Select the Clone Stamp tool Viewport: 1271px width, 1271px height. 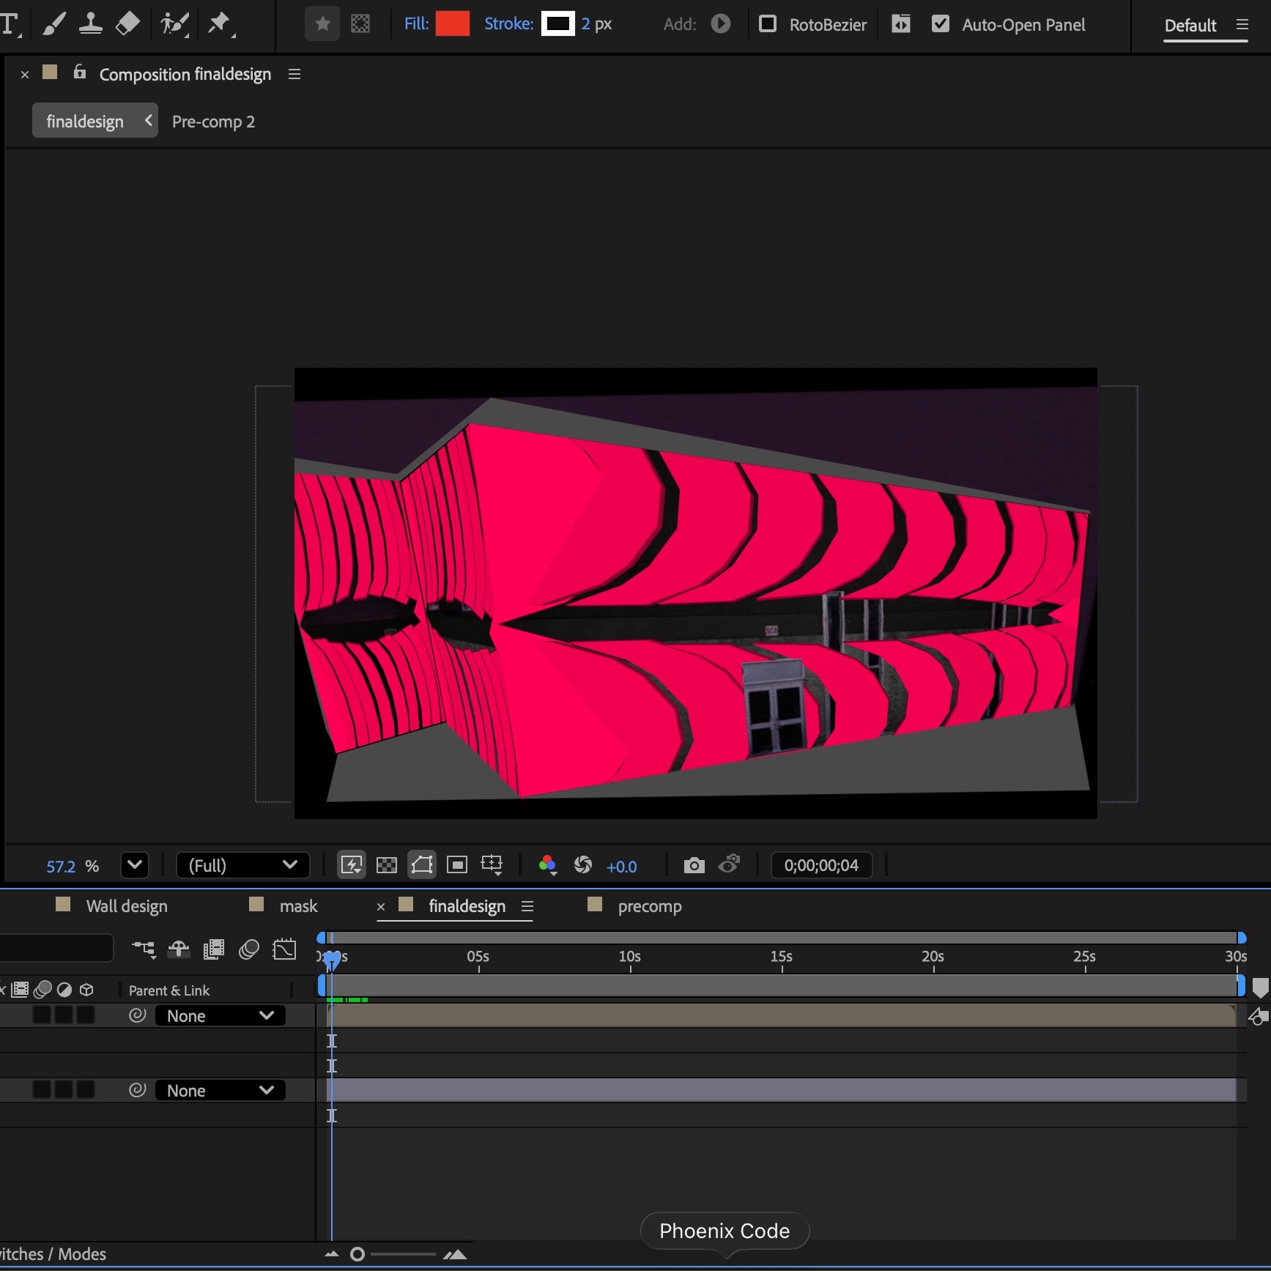[89, 24]
